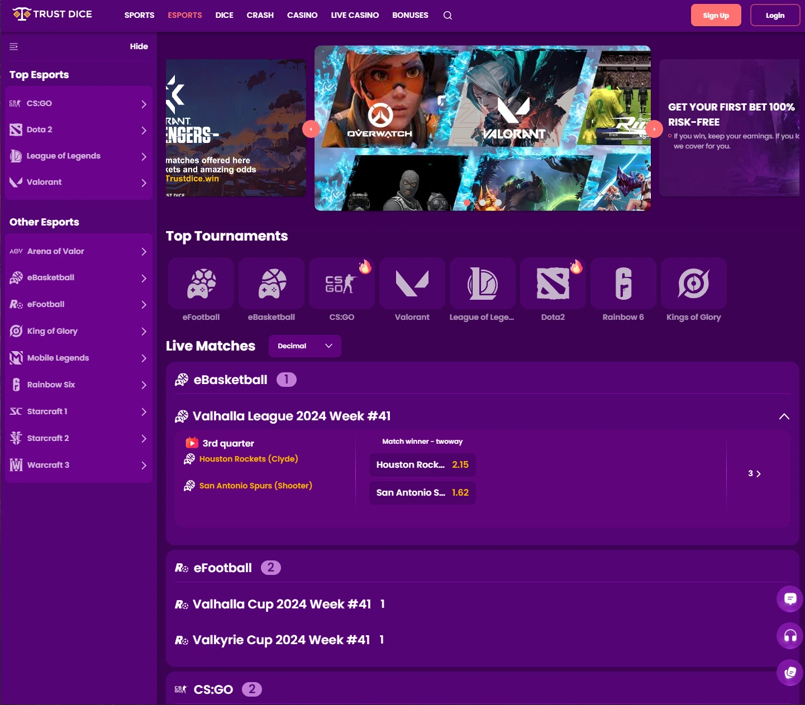Click the Login button

(775, 15)
